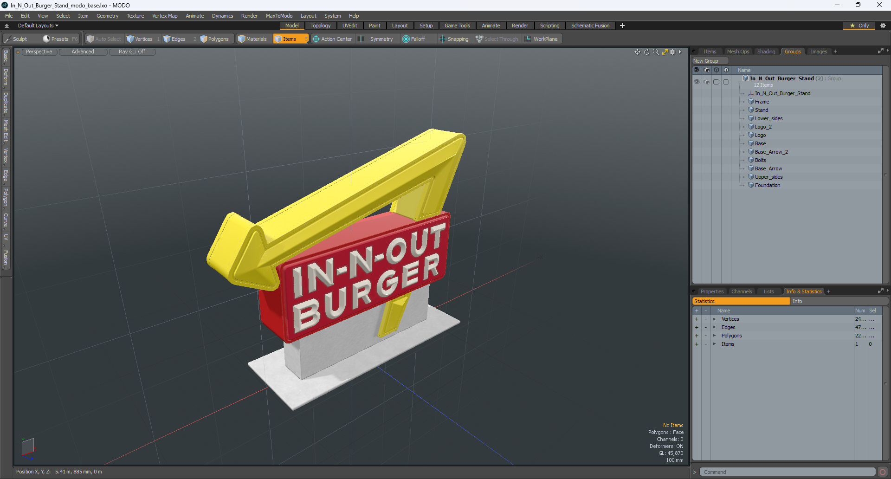Viewport: 891px width, 479px height.
Task: Open the Geometry menu
Action: 107,16
